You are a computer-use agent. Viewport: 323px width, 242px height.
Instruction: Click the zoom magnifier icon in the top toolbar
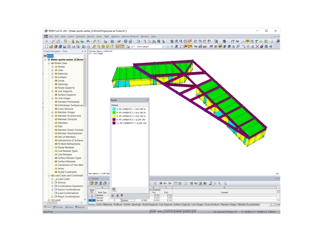tap(176, 41)
